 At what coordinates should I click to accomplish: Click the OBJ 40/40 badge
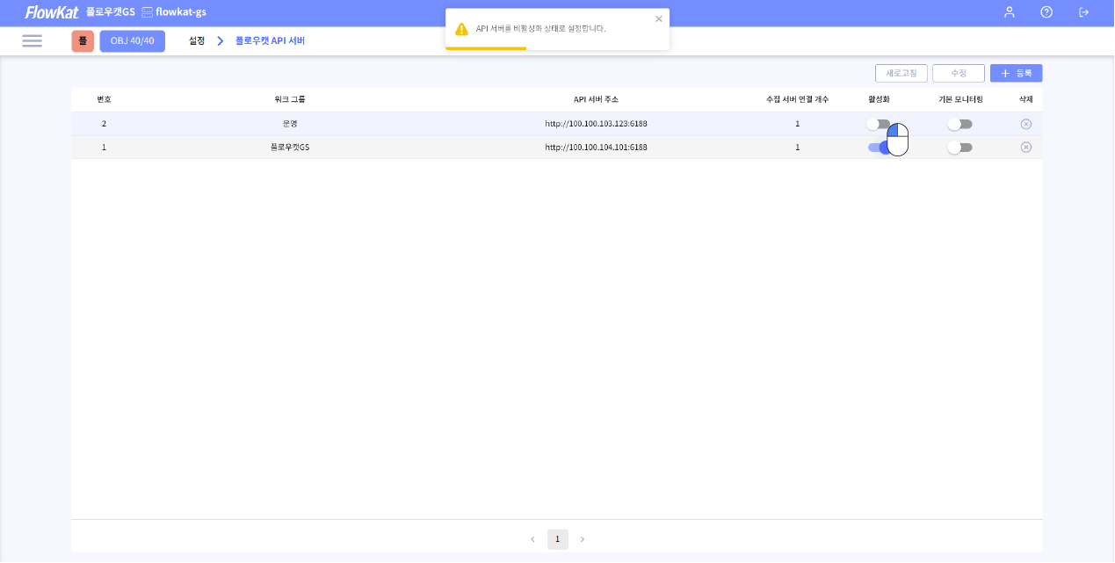[x=132, y=41]
